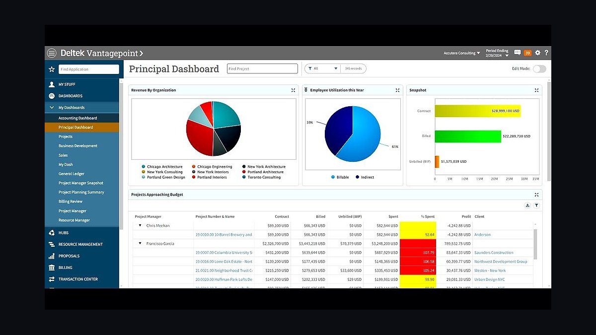Click the orange Unbilled (WIP) bar
The height and width of the screenshot is (335, 596).
coord(437,161)
